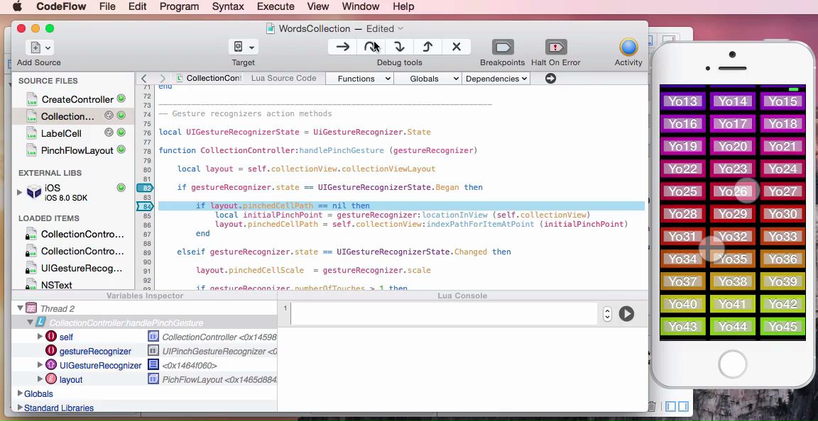Image resolution: width=818 pixels, height=421 pixels.
Task: Click the Step Into debug button
Action: (x=400, y=47)
